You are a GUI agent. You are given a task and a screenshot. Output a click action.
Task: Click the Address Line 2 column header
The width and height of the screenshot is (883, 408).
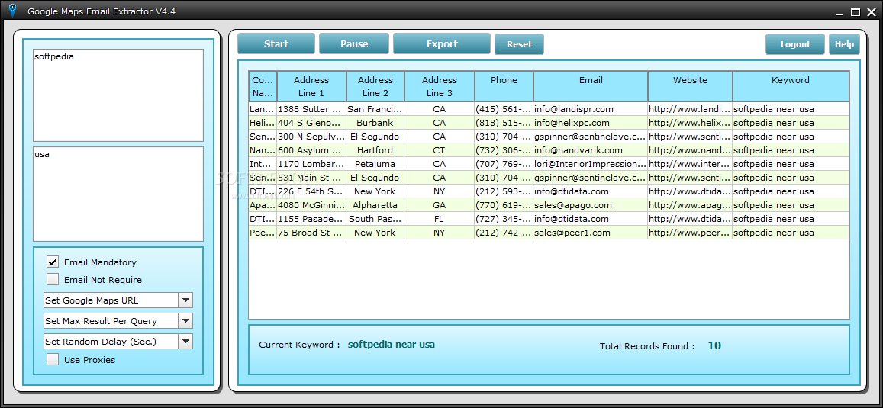tap(375, 87)
